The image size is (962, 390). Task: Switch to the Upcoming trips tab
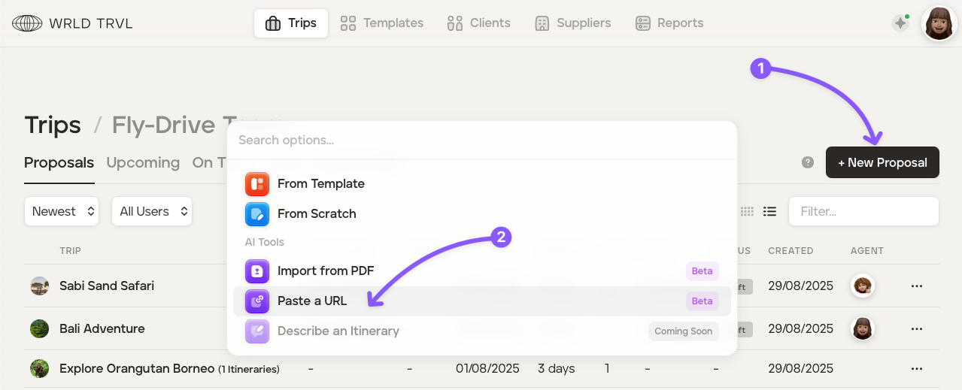coord(143,163)
